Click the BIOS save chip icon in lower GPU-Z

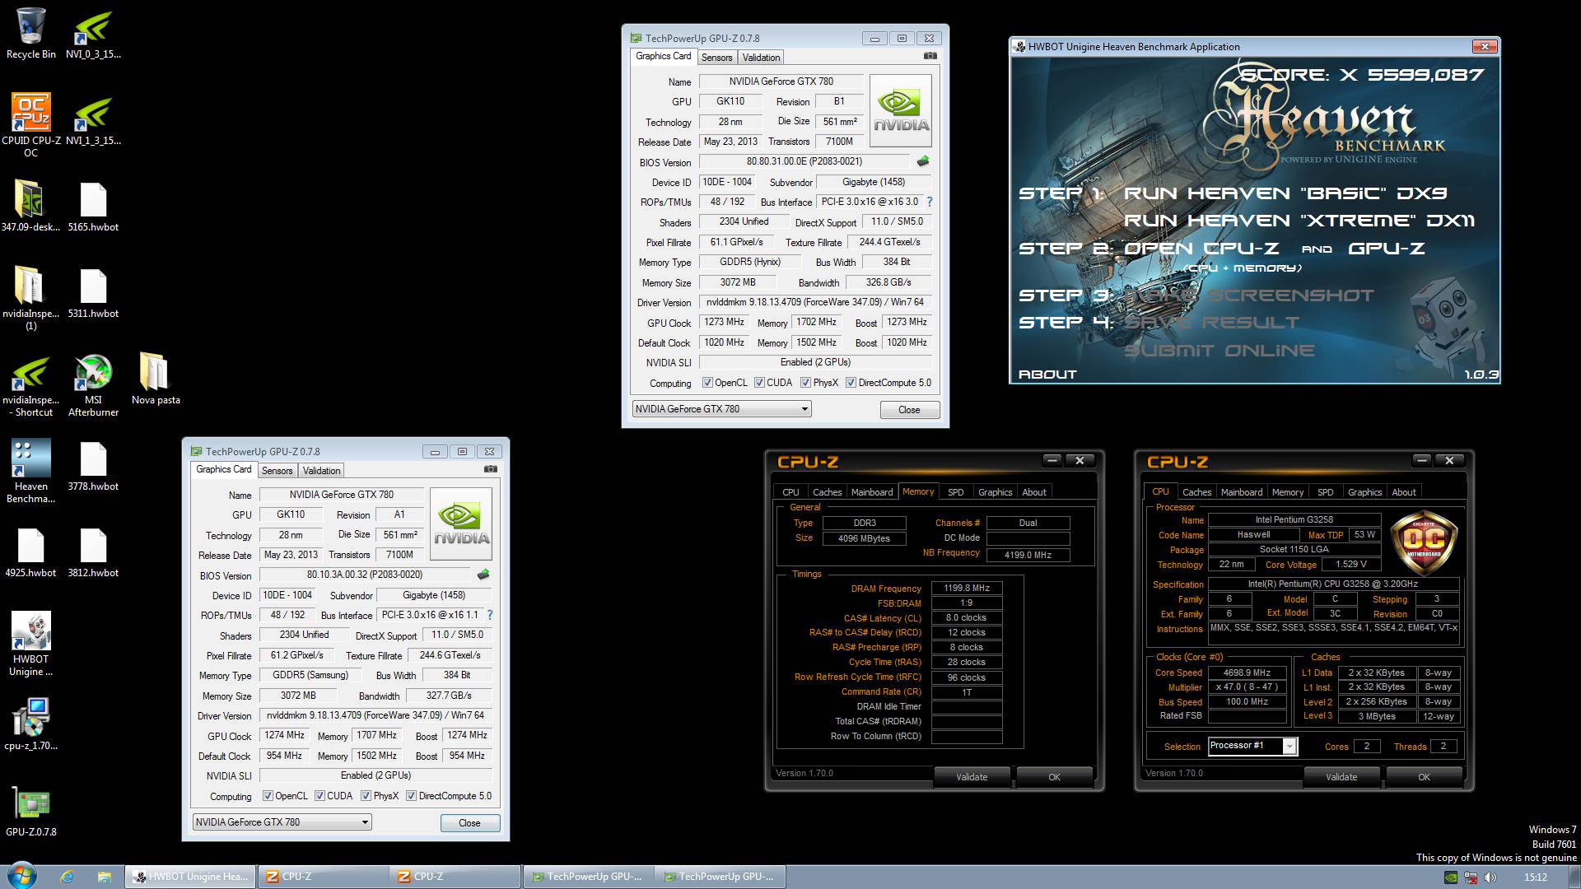(x=483, y=575)
